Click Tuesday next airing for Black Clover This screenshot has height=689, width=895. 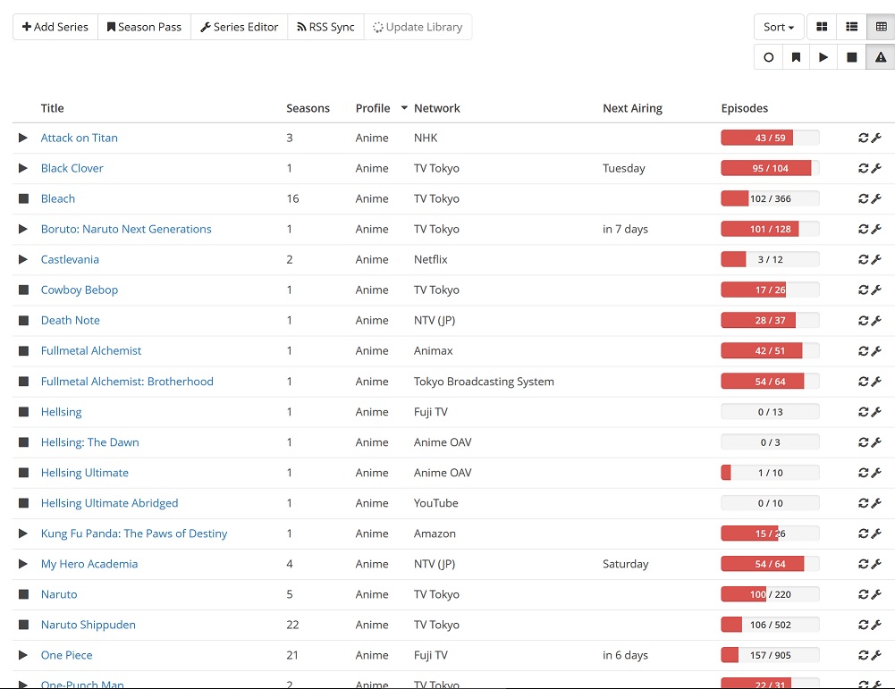click(624, 168)
